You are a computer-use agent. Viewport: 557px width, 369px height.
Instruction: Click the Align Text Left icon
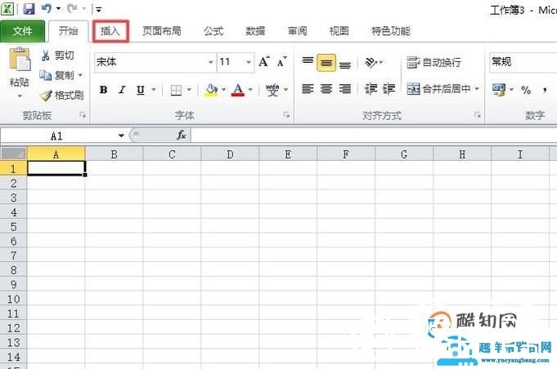tap(308, 89)
